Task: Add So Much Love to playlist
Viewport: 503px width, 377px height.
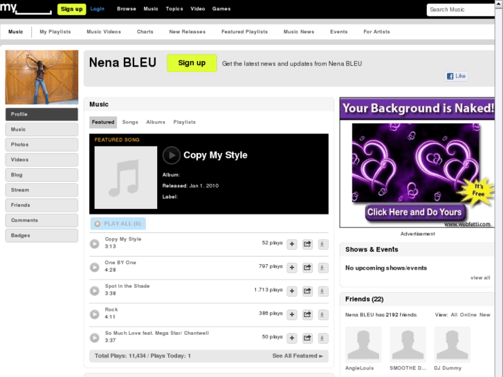Action: [x=292, y=338]
